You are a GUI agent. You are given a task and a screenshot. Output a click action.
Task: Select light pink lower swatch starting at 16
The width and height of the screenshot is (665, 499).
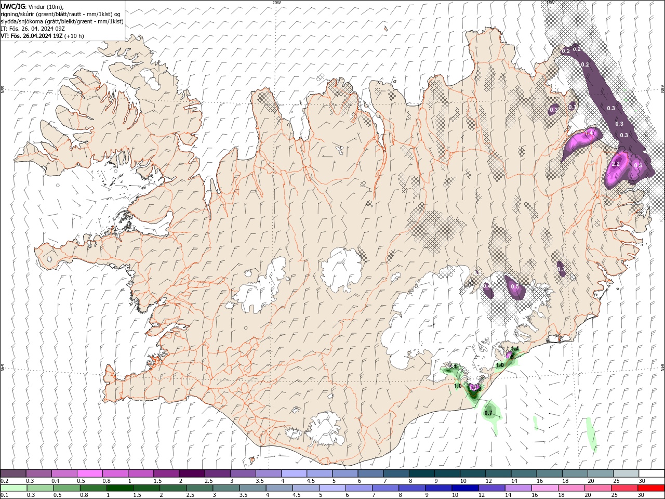tap(544, 488)
